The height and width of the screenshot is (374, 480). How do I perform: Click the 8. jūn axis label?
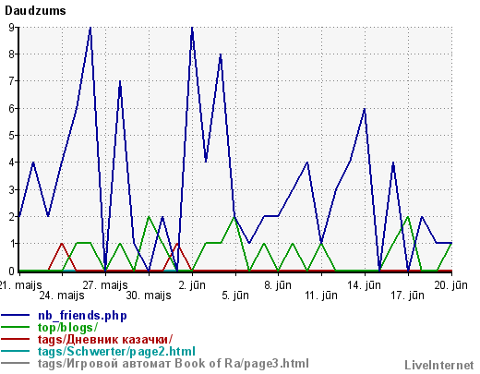tap(278, 285)
